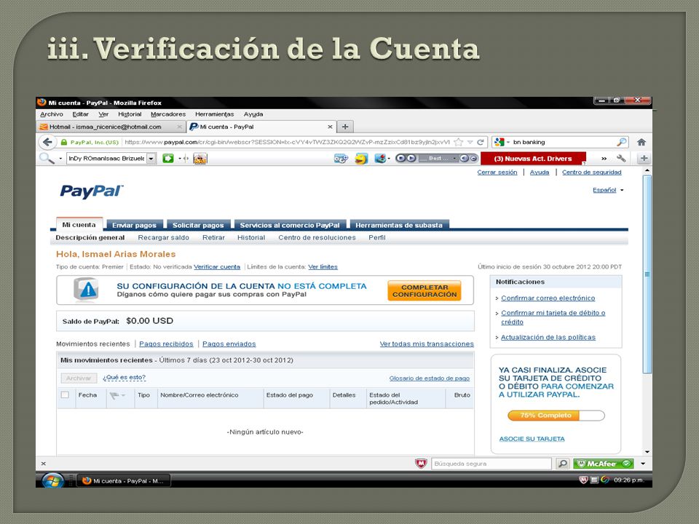Open the Herramientas menu
The image size is (699, 524).
214,114
